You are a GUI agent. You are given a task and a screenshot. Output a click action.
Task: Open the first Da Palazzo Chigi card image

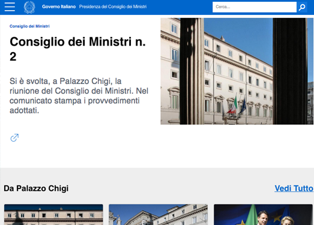(53, 215)
